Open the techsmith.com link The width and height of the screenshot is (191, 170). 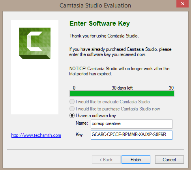(36, 135)
